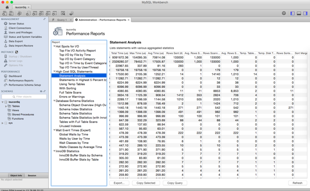The width and height of the screenshot is (310, 191).
Task: Open the object inspector toolbar icon
Action: [x=19, y=13]
